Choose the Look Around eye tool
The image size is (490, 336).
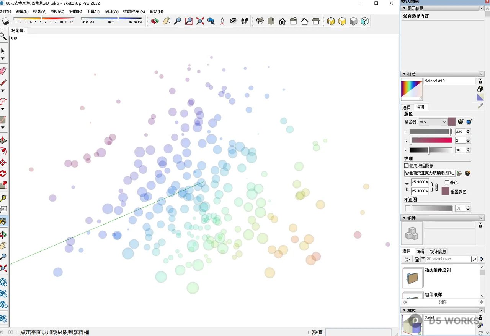coord(234,21)
